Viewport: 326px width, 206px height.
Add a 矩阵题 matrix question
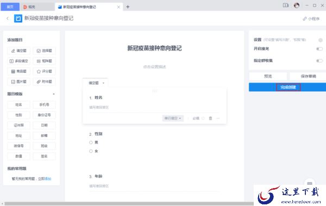[45, 61]
